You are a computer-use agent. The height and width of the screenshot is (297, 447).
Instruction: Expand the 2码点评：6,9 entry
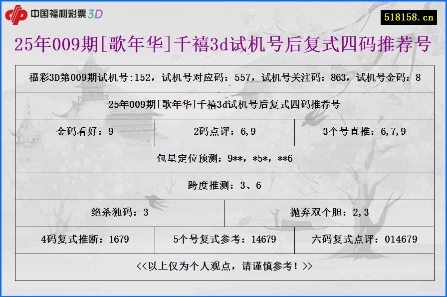223,132
